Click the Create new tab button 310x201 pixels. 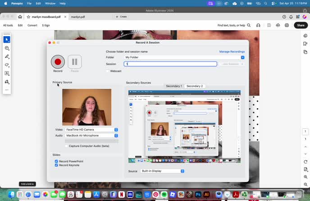[x=121, y=17]
